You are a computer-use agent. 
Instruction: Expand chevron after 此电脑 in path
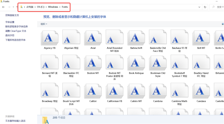pos(35,7)
